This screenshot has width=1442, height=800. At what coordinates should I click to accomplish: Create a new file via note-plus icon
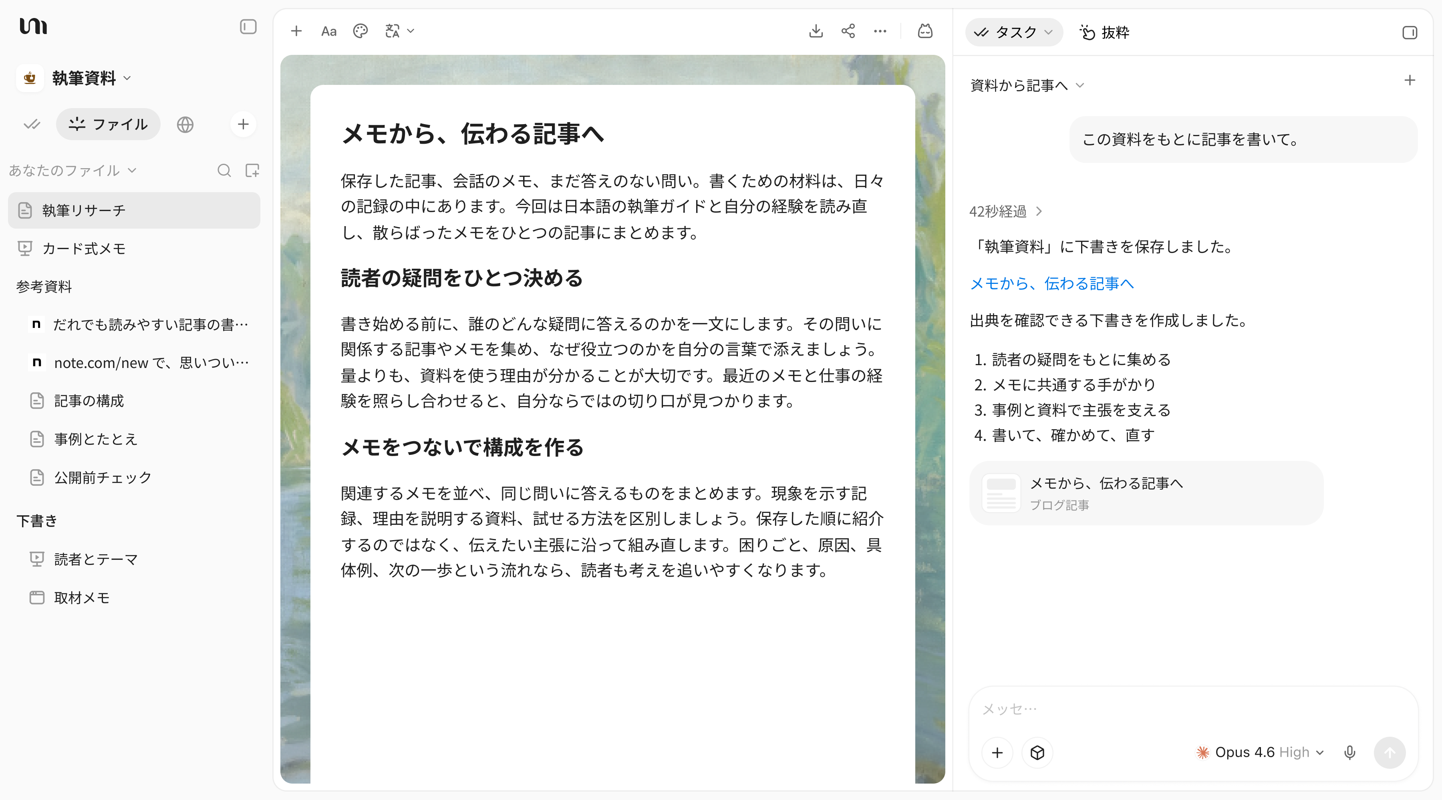[252, 170]
